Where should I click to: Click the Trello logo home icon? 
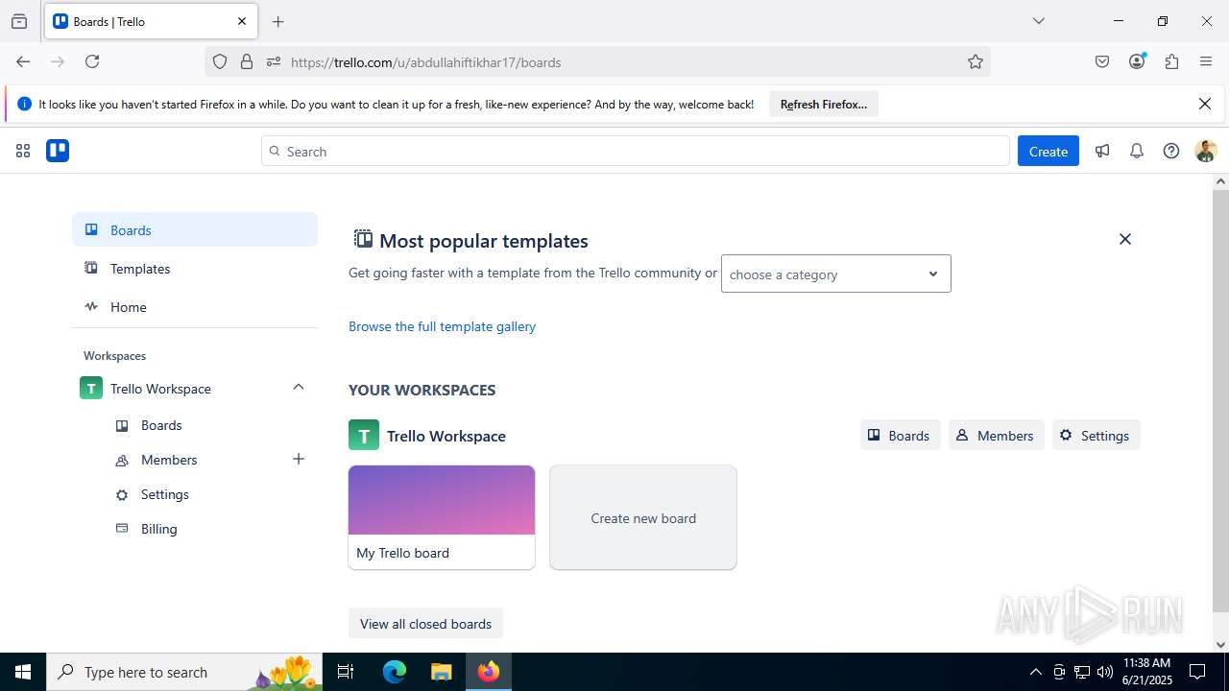point(58,151)
